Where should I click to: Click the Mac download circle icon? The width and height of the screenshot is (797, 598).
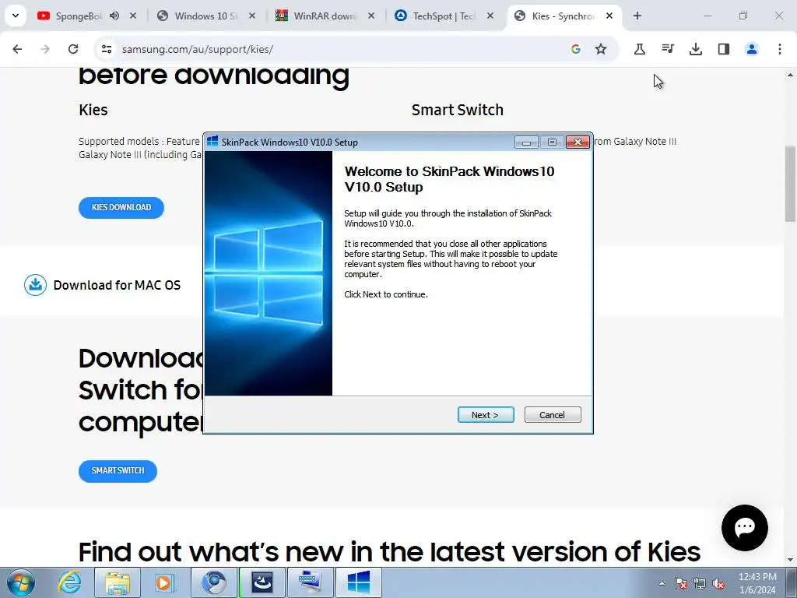click(x=36, y=285)
